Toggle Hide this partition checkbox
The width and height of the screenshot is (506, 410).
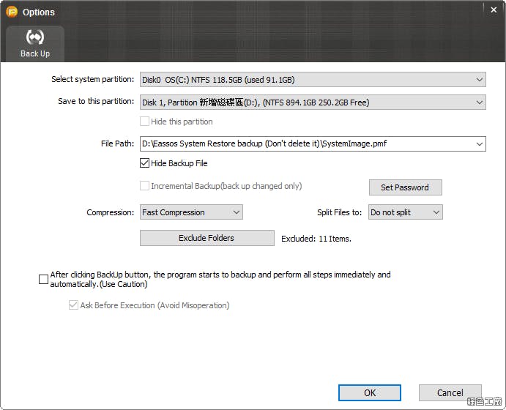[144, 122]
